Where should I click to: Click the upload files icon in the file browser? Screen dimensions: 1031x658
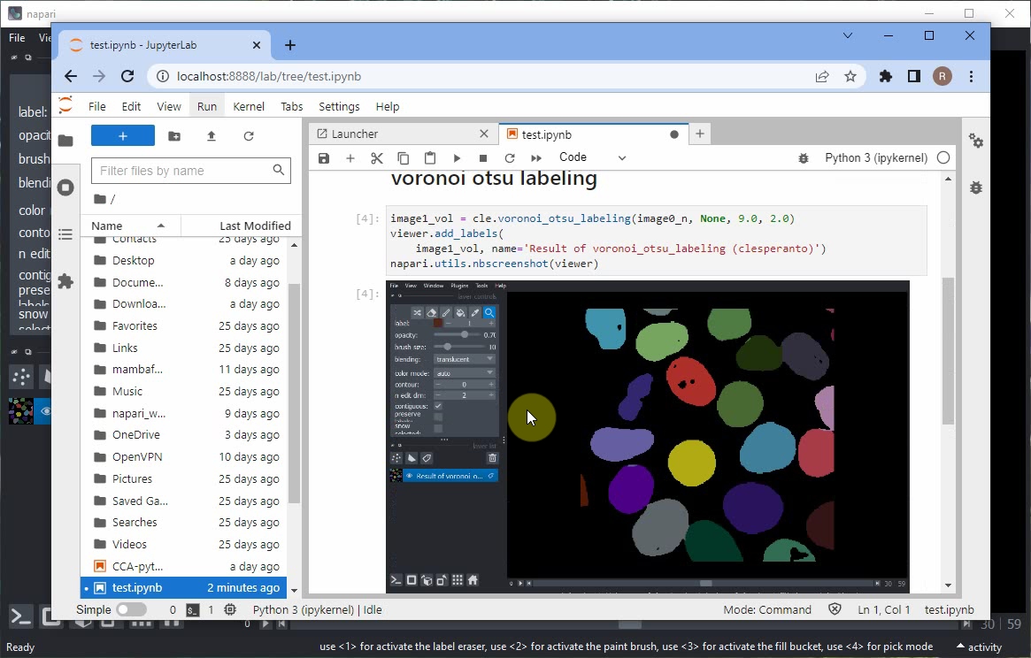point(212,136)
